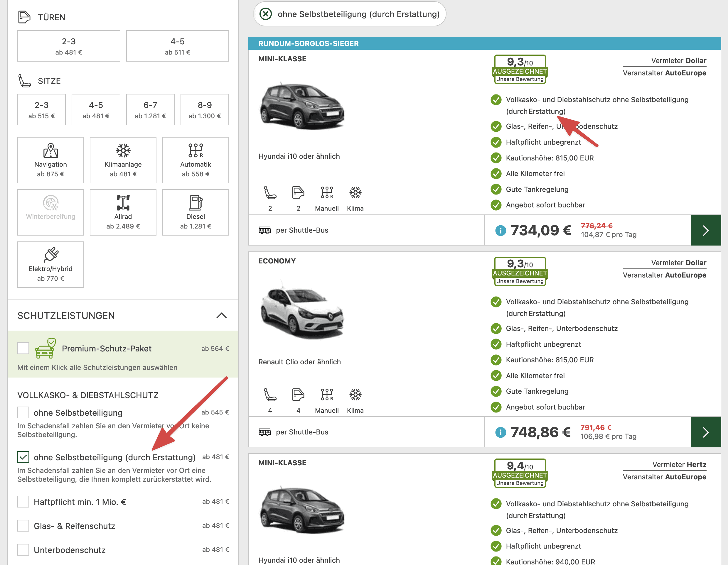
Task: Open the Renault Clio offer via green arrow
Action: 705,432
